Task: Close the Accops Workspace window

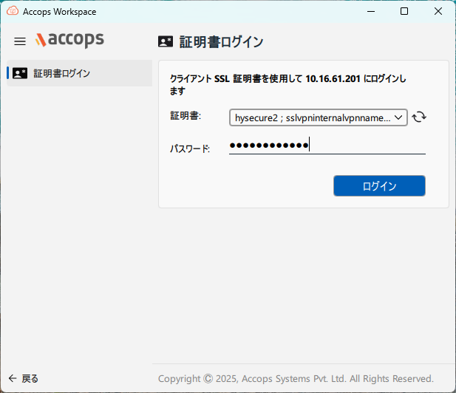Action: point(438,11)
